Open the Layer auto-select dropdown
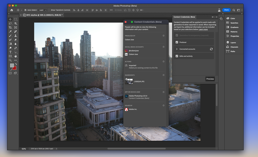Screen dimensions: 258x157 [x=43, y=10]
